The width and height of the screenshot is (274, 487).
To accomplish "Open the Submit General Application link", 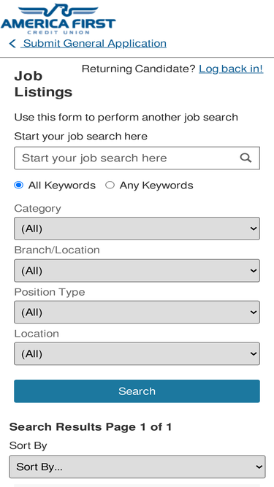I will (x=95, y=44).
